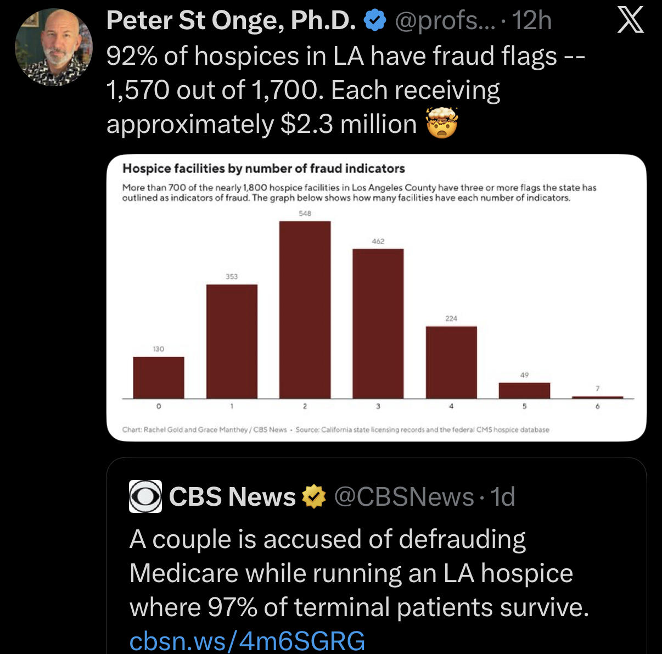Click the @profs... handle
662x654 pixels.
[x=445, y=21]
